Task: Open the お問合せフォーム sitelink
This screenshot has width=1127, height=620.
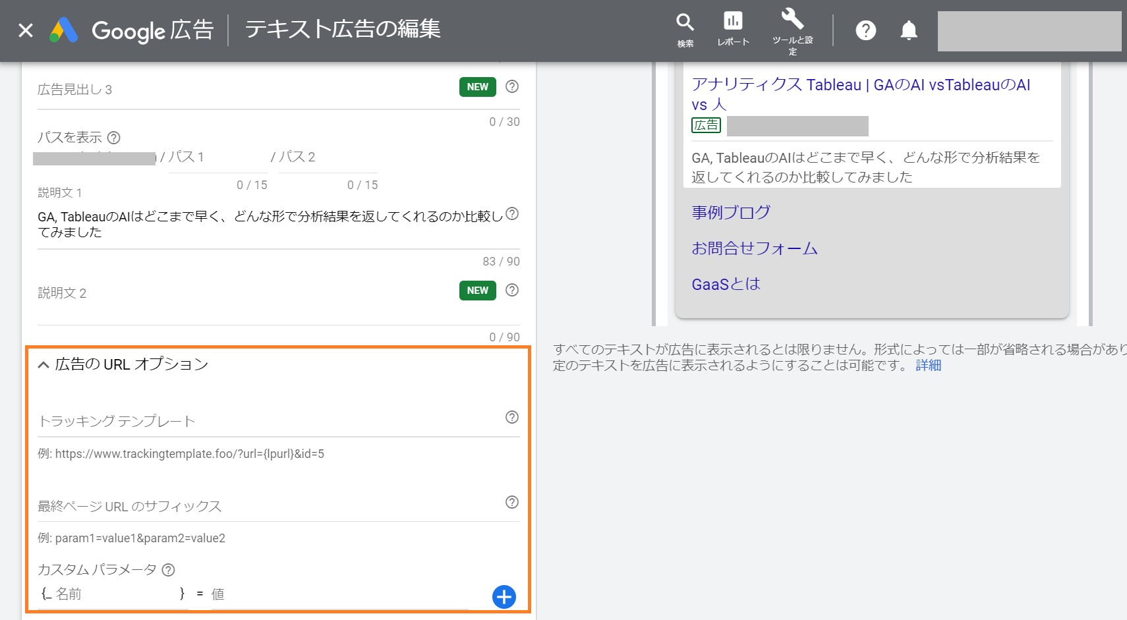Action: tap(755, 248)
